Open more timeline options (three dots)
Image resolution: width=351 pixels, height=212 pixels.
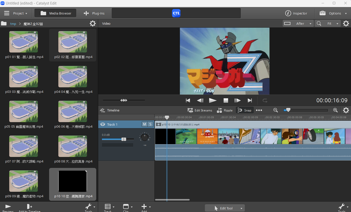[x=259, y=110]
